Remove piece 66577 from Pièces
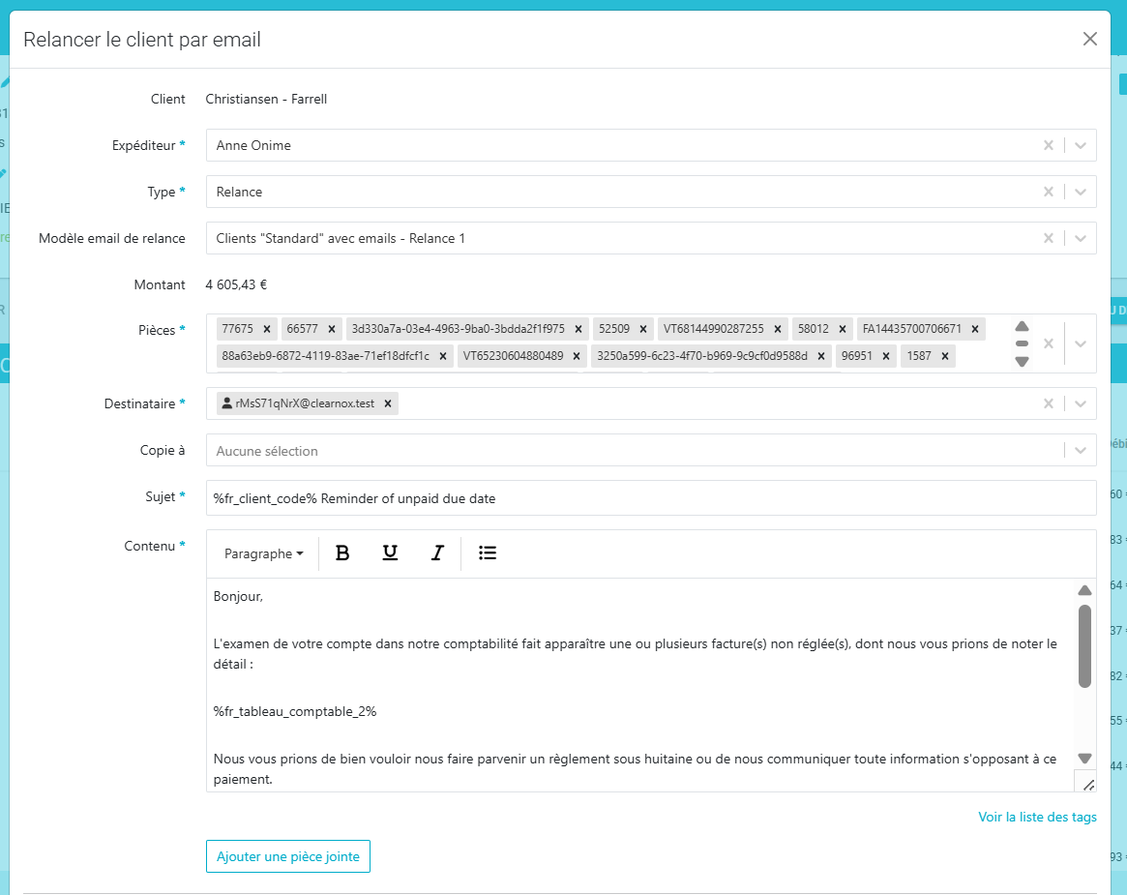 tap(332, 329)
